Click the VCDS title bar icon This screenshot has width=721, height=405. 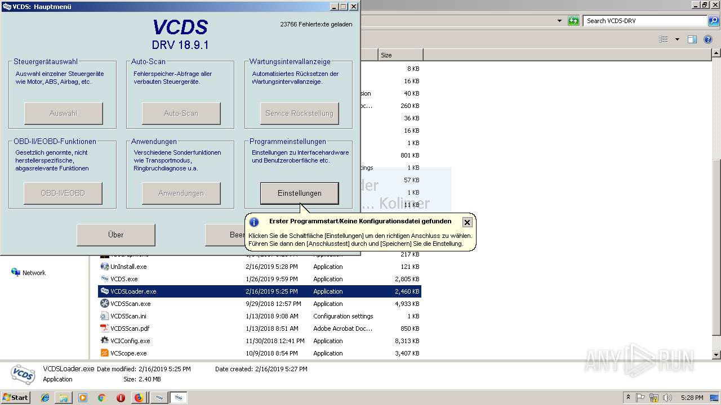tap(7, 7)
